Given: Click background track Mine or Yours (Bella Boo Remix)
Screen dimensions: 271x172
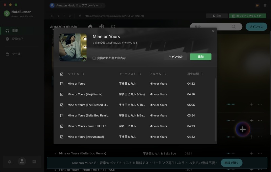Looking at the screenshot, I should point(82,153).
